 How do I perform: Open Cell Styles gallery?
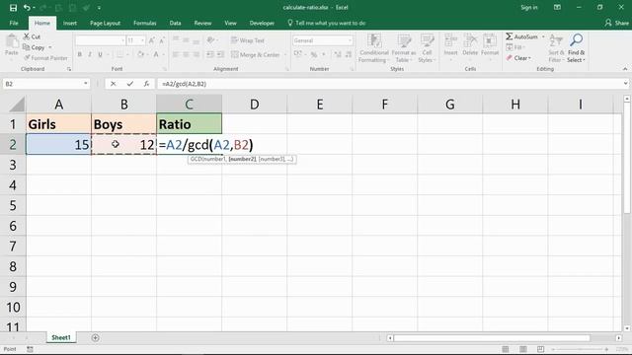click(x=427, y=48)
